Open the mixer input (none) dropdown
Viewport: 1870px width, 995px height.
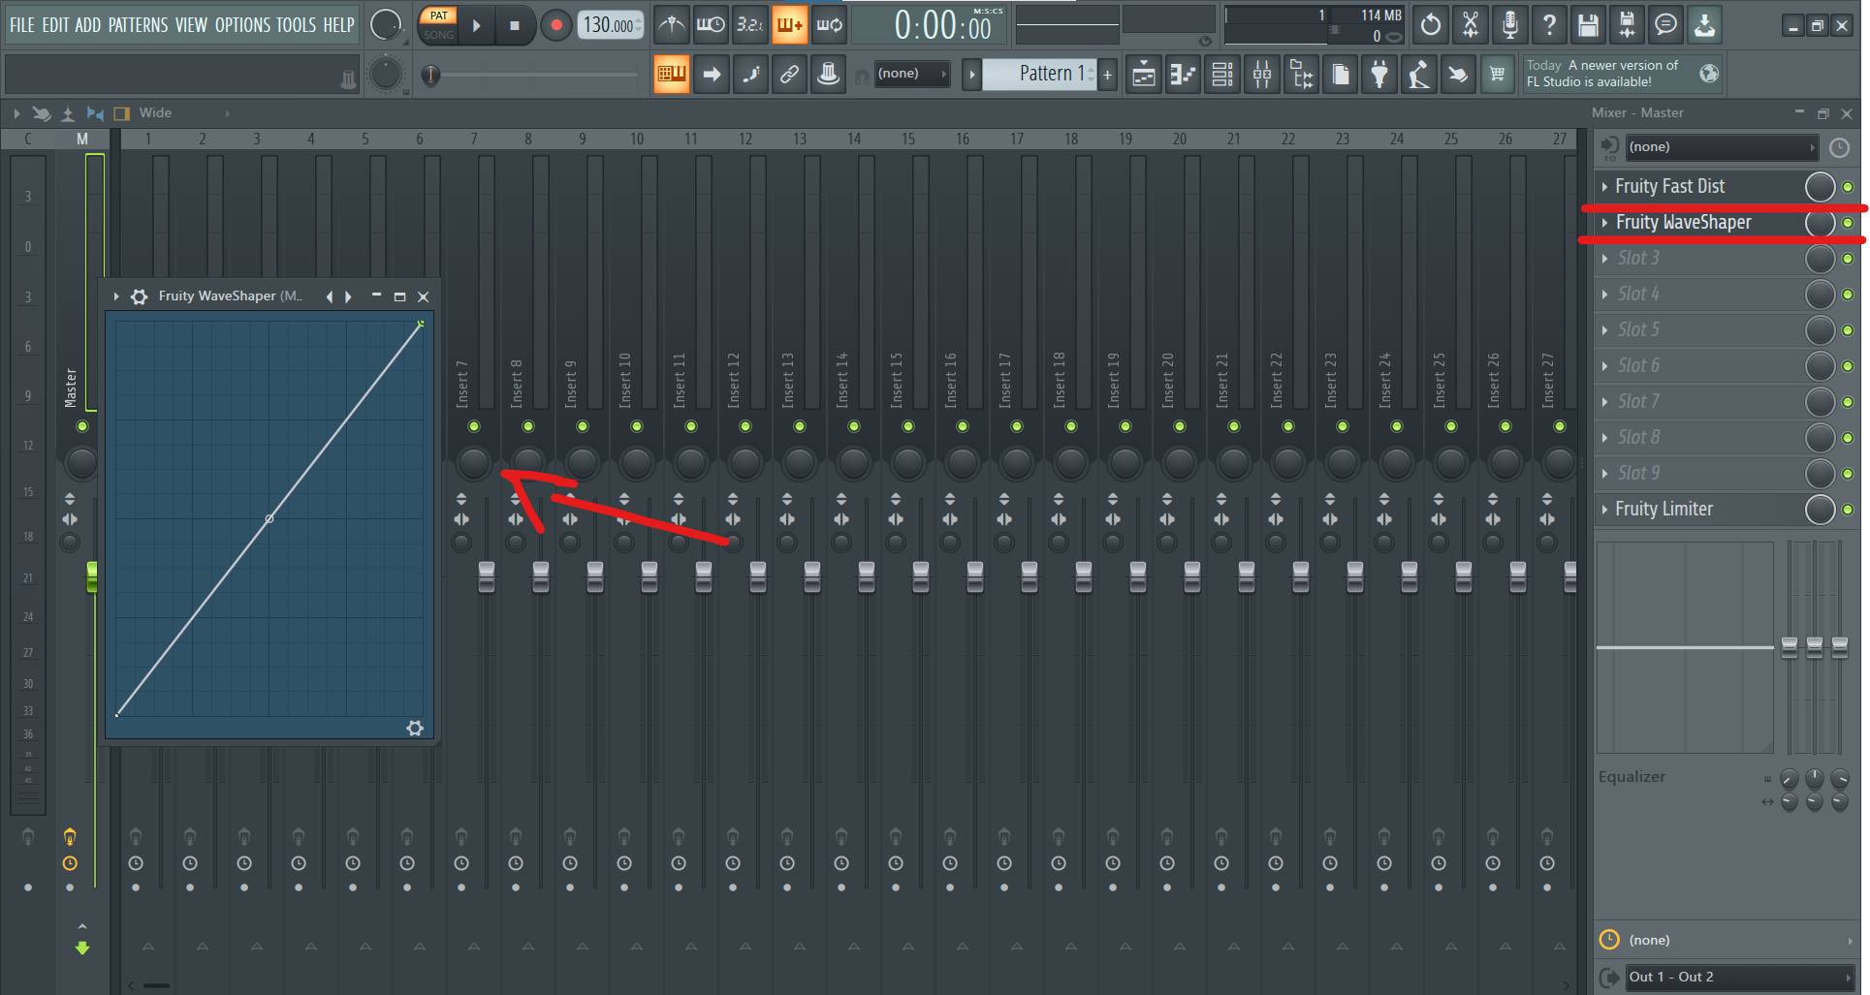coord(1721,147)
